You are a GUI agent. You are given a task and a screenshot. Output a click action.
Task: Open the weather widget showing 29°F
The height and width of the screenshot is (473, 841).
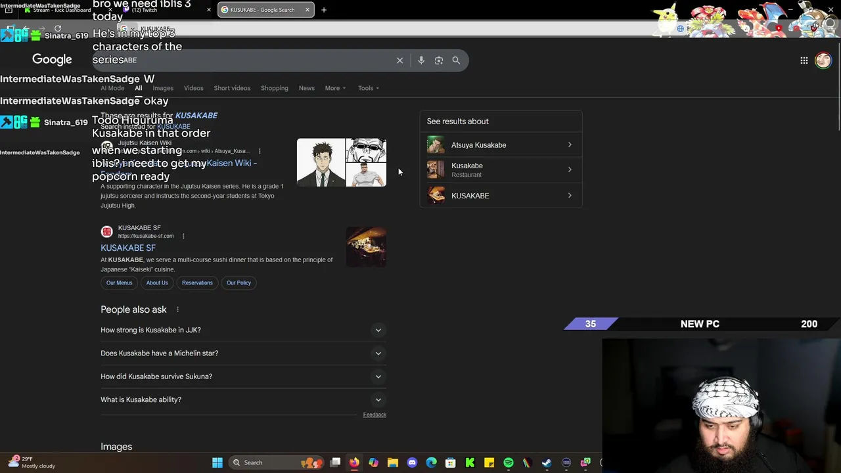point(32,462)
